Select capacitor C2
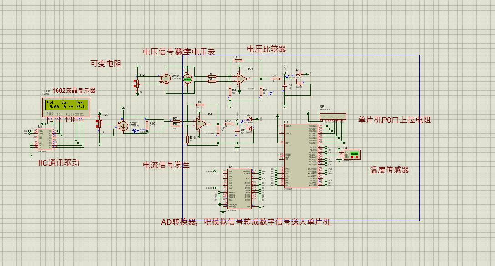This screenshot has width=495, height=266. 237,130
